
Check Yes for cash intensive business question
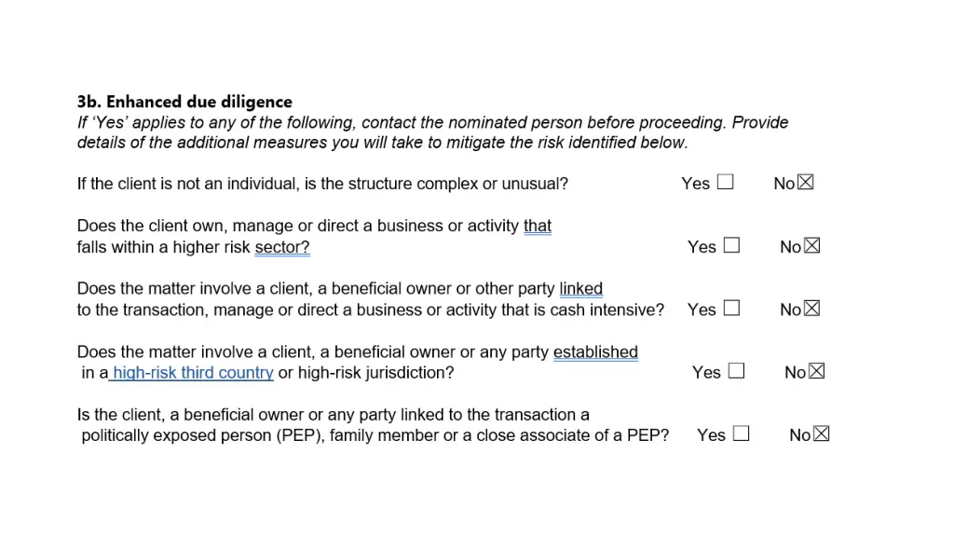click(x=731, y=309)
